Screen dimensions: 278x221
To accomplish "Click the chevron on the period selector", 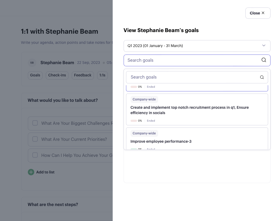I will [x=264, y=45].
